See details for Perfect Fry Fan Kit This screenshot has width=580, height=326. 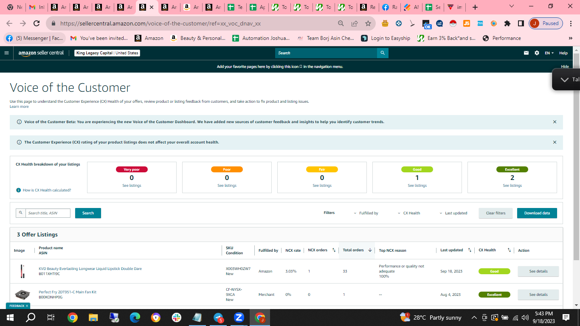click(x=538, y=295)
